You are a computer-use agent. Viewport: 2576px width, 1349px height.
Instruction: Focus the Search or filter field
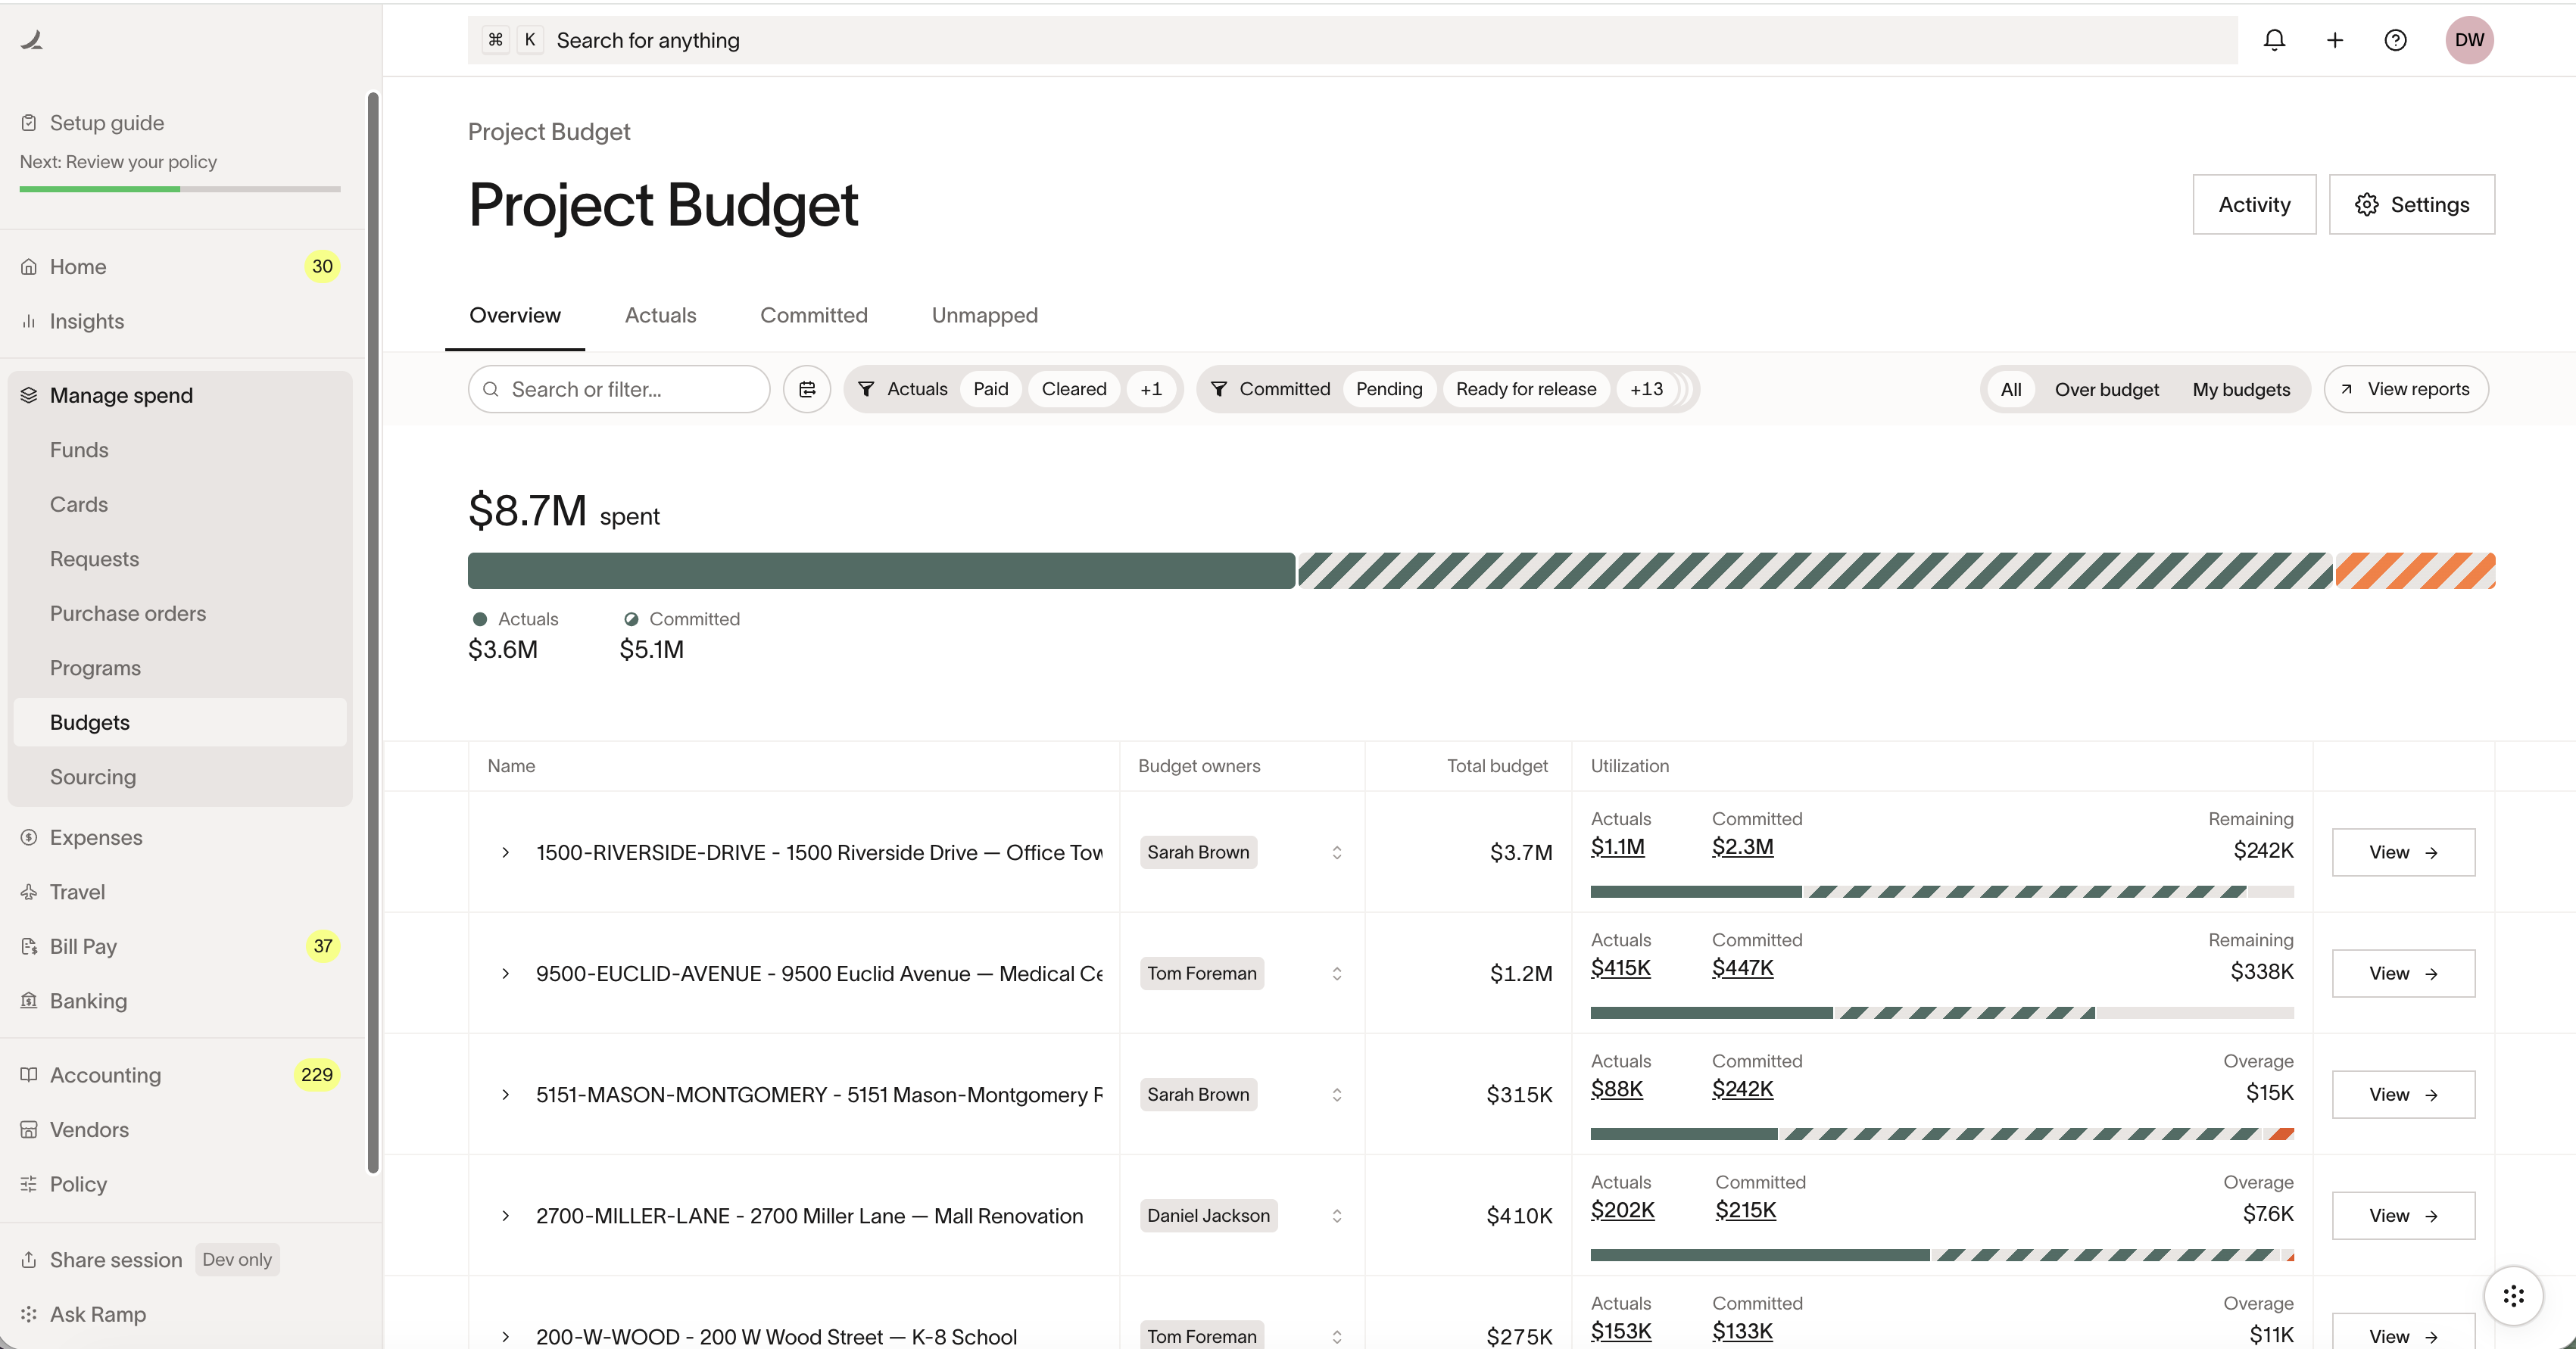coord(619,389)
